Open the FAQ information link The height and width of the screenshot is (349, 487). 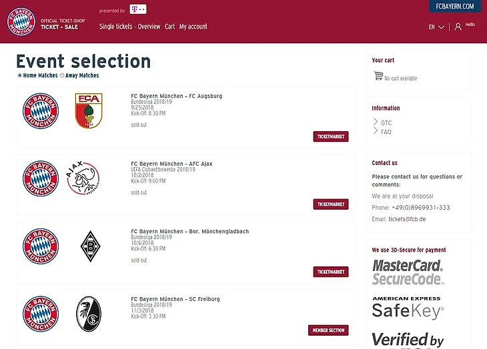(x=386, y=132)
